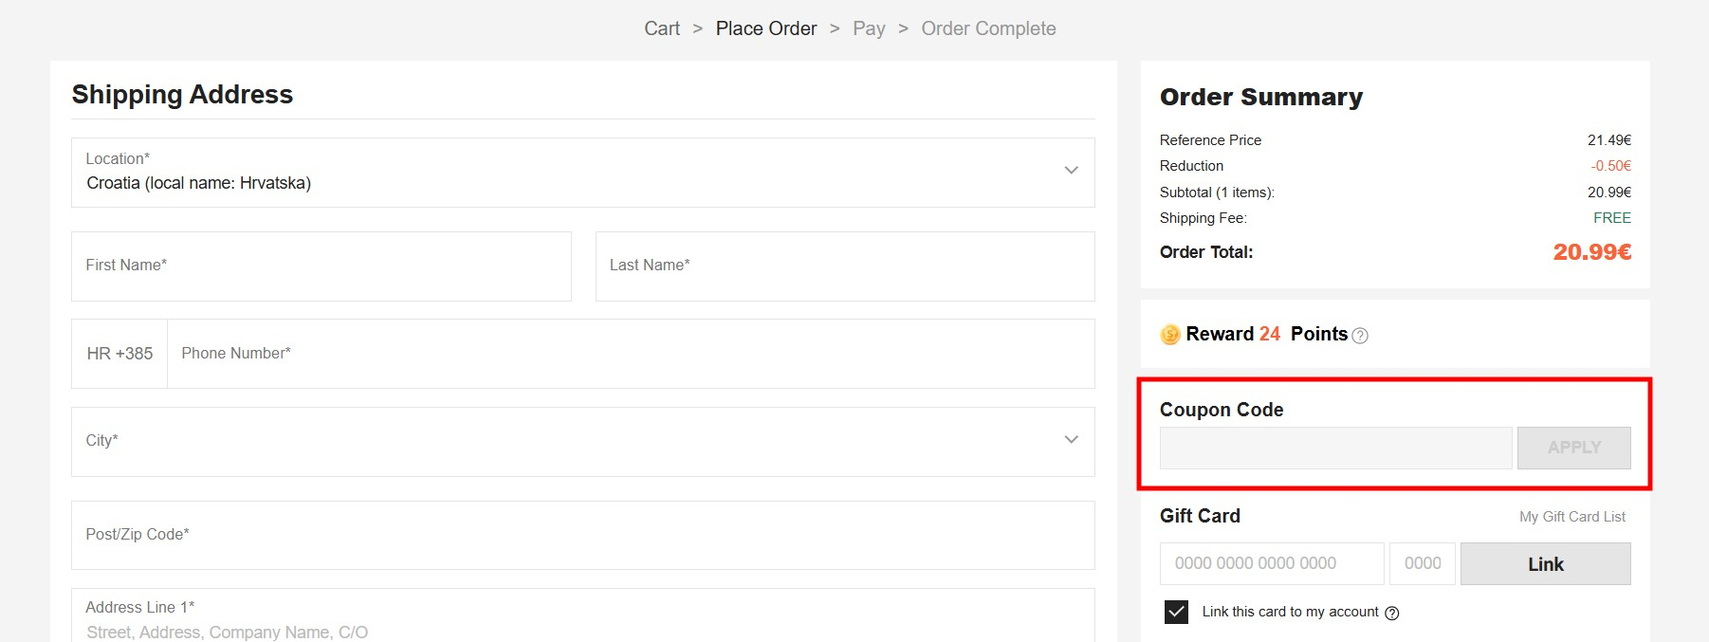Expand the City dropdown

coord(583,442)
